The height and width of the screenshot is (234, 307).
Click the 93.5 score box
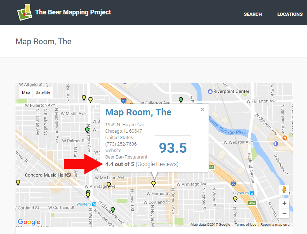pyautogui.click(x=173, y=148)
